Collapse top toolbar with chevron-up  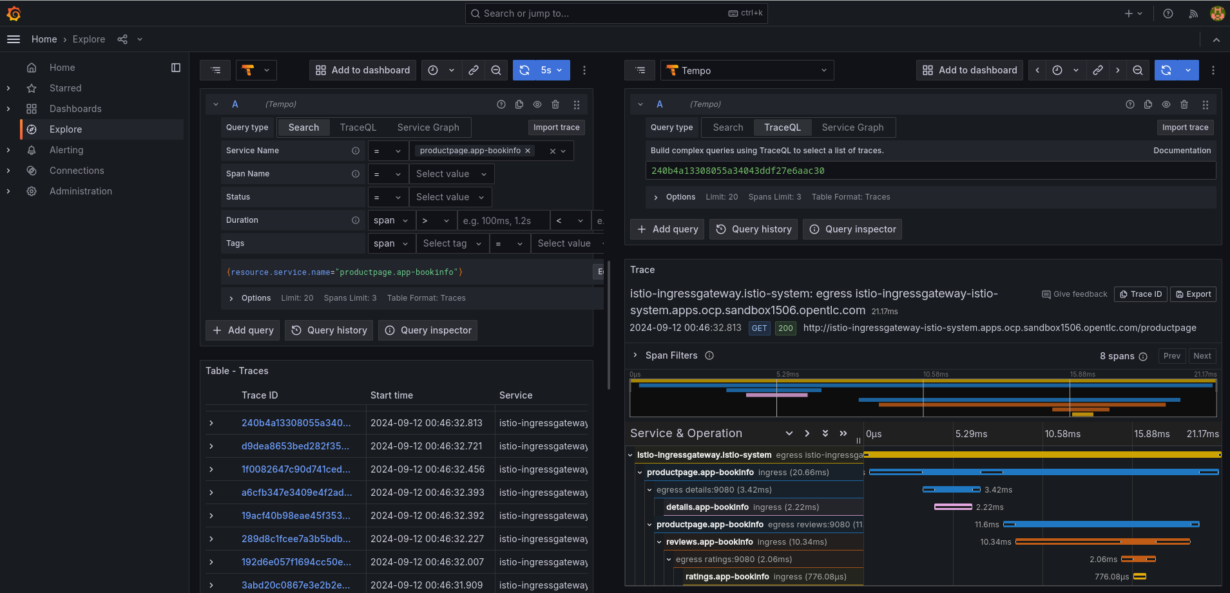1216,40
